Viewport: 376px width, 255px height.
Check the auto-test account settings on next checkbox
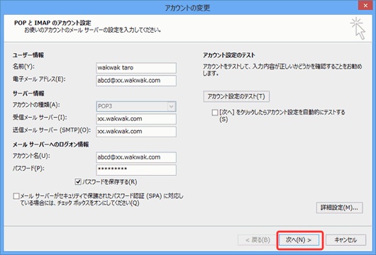(x=215, y=113)
